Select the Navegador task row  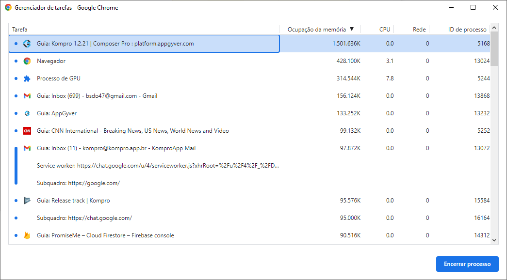[249, 61]
